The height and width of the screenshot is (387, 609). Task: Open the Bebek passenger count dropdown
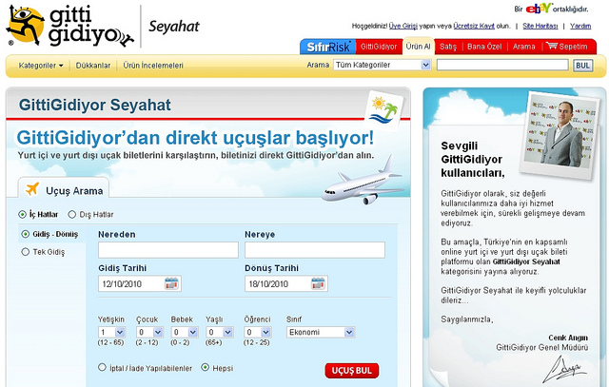[185, 332]
